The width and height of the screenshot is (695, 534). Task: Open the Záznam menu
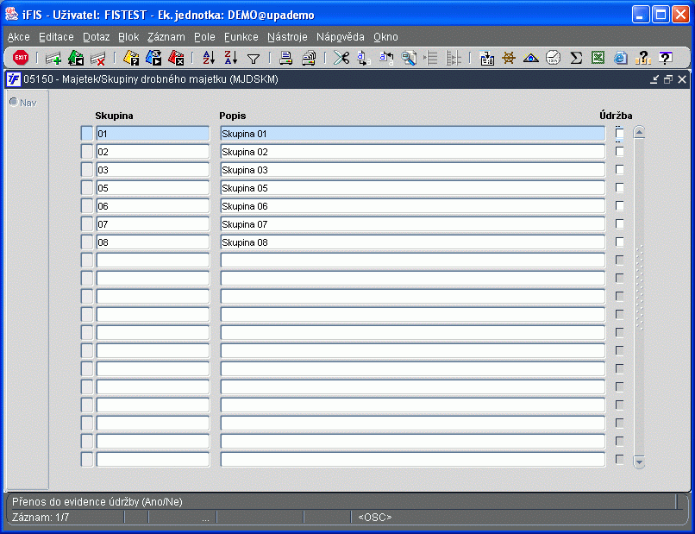click(x=166, y=37)
